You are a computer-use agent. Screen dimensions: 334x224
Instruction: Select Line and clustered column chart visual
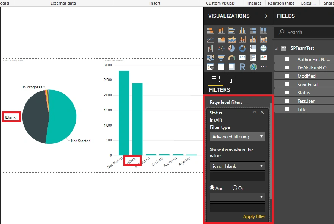(x=253, y=39)
